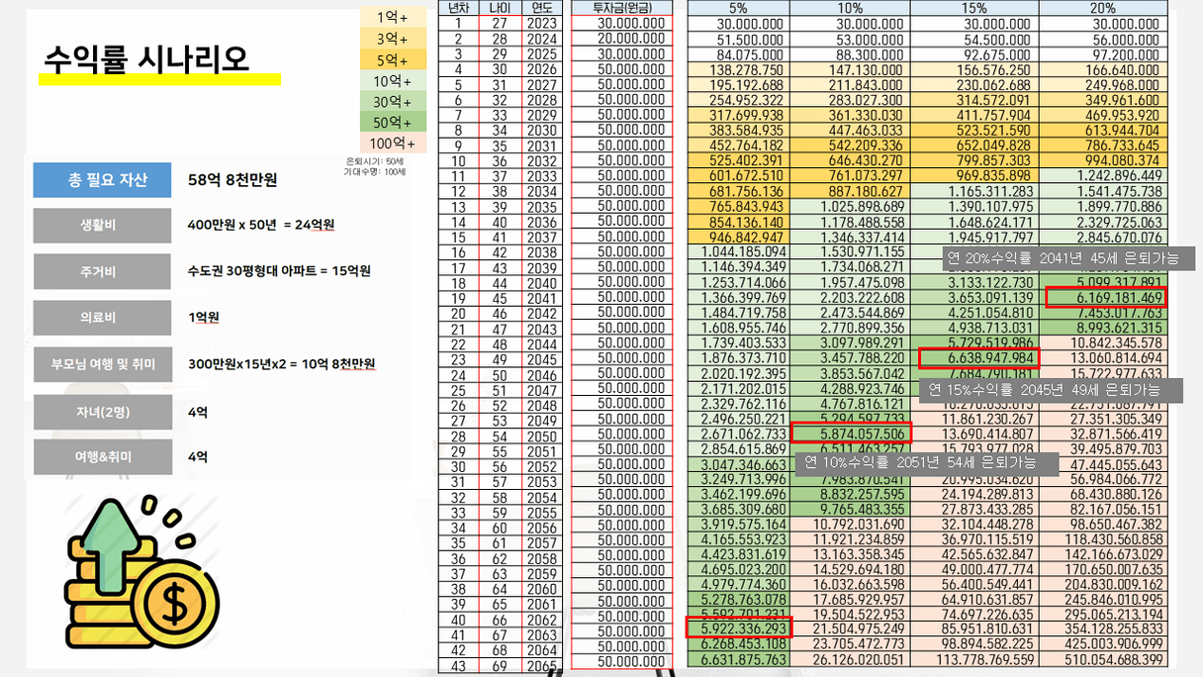Click the 100억+ legend color swatch
This screenshot has width=1203, height=677.
click(391, 144)
